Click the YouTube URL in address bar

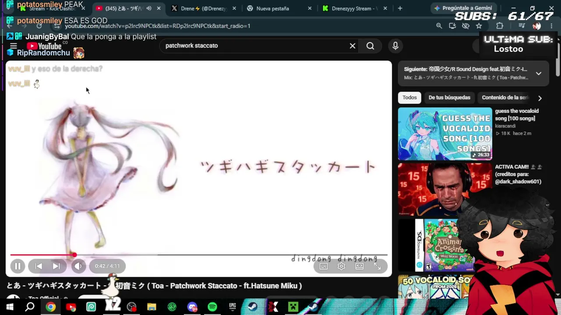158,26
